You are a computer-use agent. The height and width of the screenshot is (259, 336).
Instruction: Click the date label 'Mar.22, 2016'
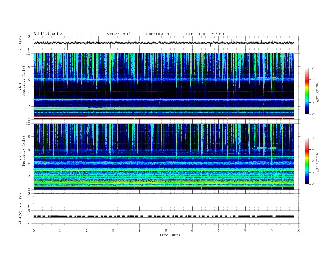[118, 34]
